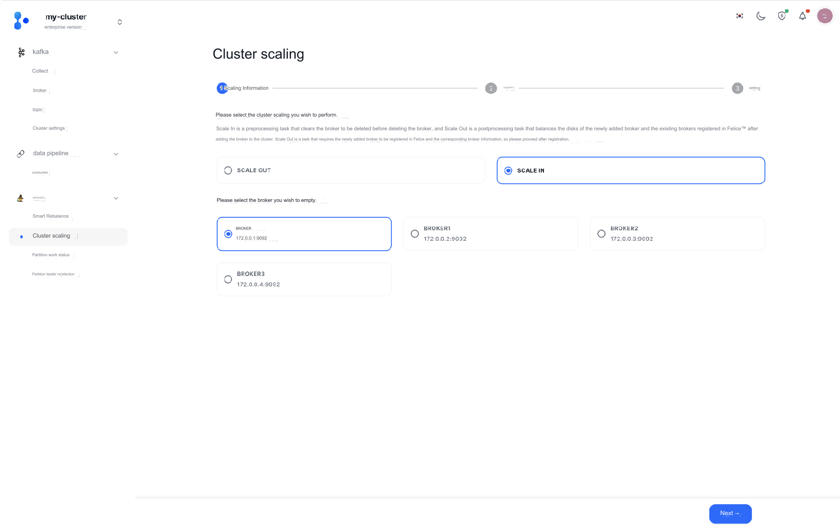840x525 pixels.
Task: Select BROKER2 at 172.0.0.3:9092
Action: (x=601, y=234)
